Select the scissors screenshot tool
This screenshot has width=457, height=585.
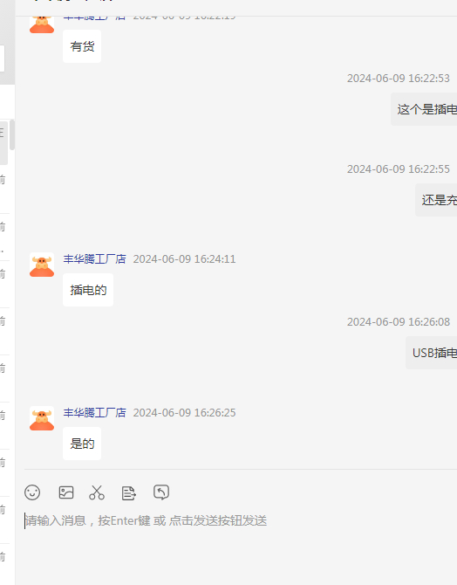(97, 492)
